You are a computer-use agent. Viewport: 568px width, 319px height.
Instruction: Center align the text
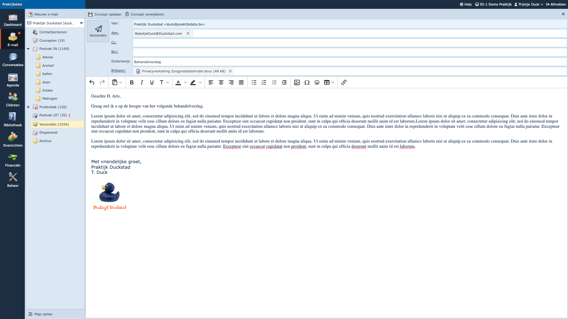[x=221, y=83]
